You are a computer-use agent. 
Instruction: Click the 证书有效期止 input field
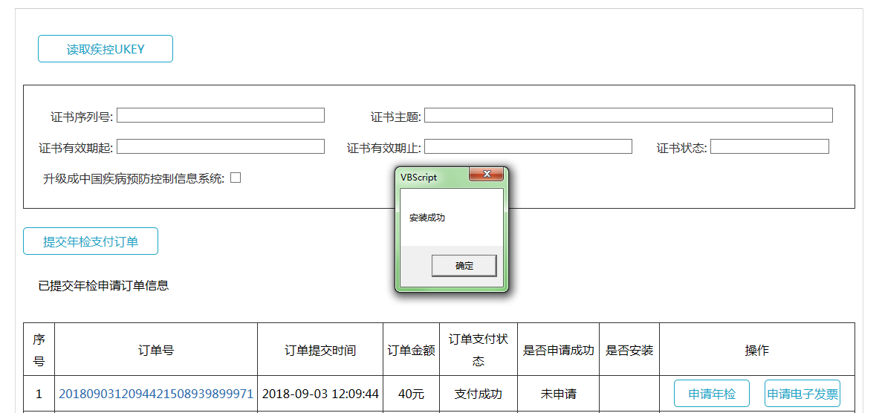point(528,146)
